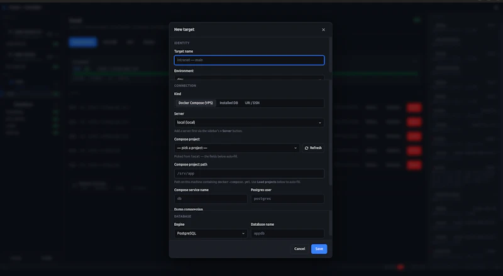Click the Postgres user field
Viewport: 503px width, 276px height.
(287, 199)
